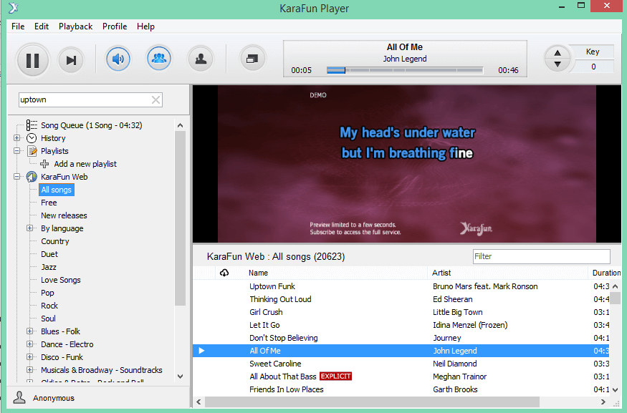Viewport: 627px width, 413px height.
Task: Select the Let It Go song row
Action: coord(401,325)
